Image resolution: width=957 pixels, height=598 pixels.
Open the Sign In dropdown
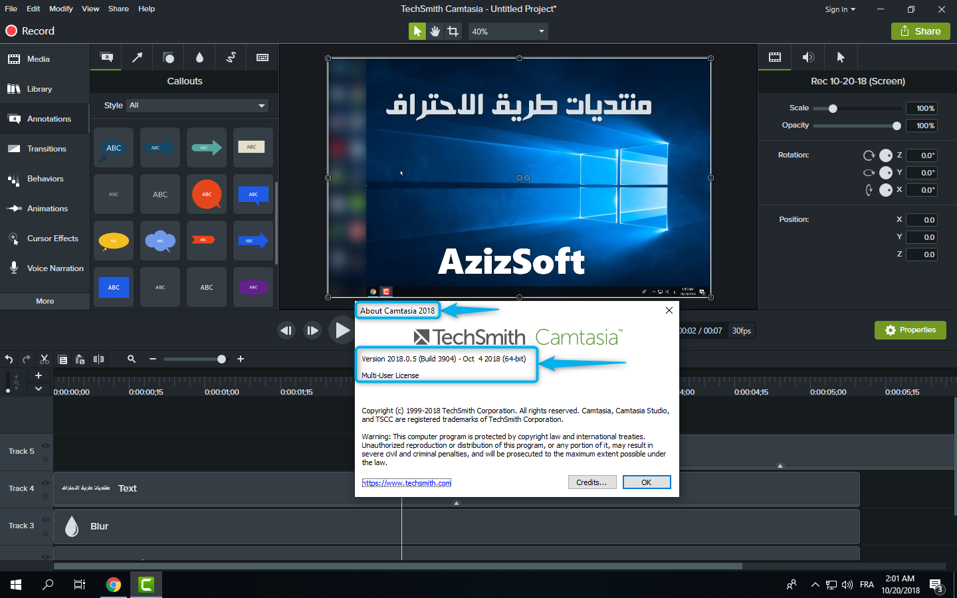pos(840,9)
